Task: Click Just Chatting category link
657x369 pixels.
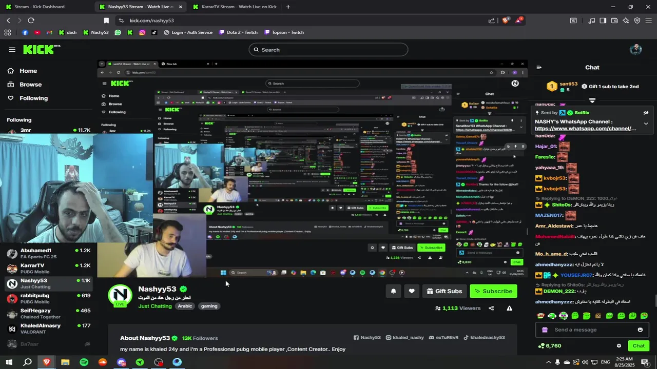Action: pyautogui.click(x=155, y=306)
